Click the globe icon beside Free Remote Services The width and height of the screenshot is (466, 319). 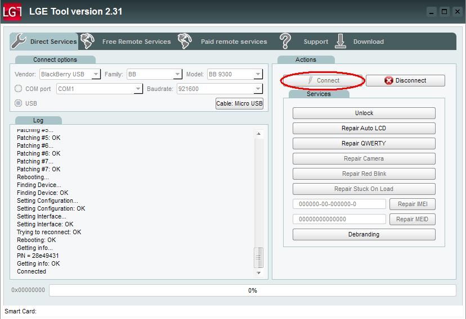[x=87, y=41]
